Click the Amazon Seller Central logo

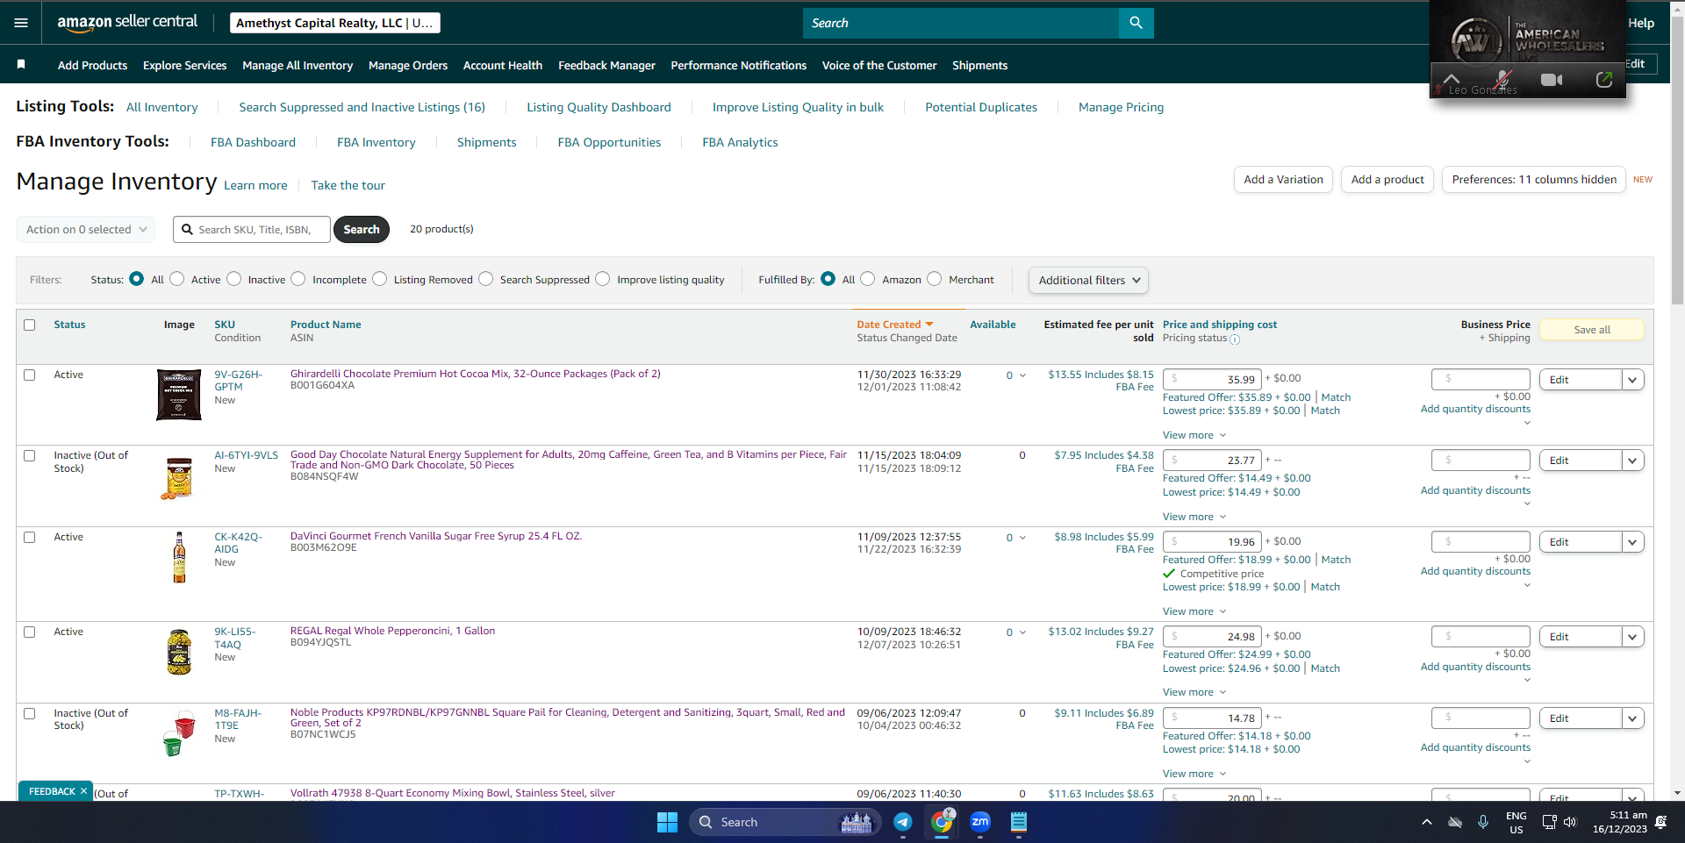tap(127, 23)
